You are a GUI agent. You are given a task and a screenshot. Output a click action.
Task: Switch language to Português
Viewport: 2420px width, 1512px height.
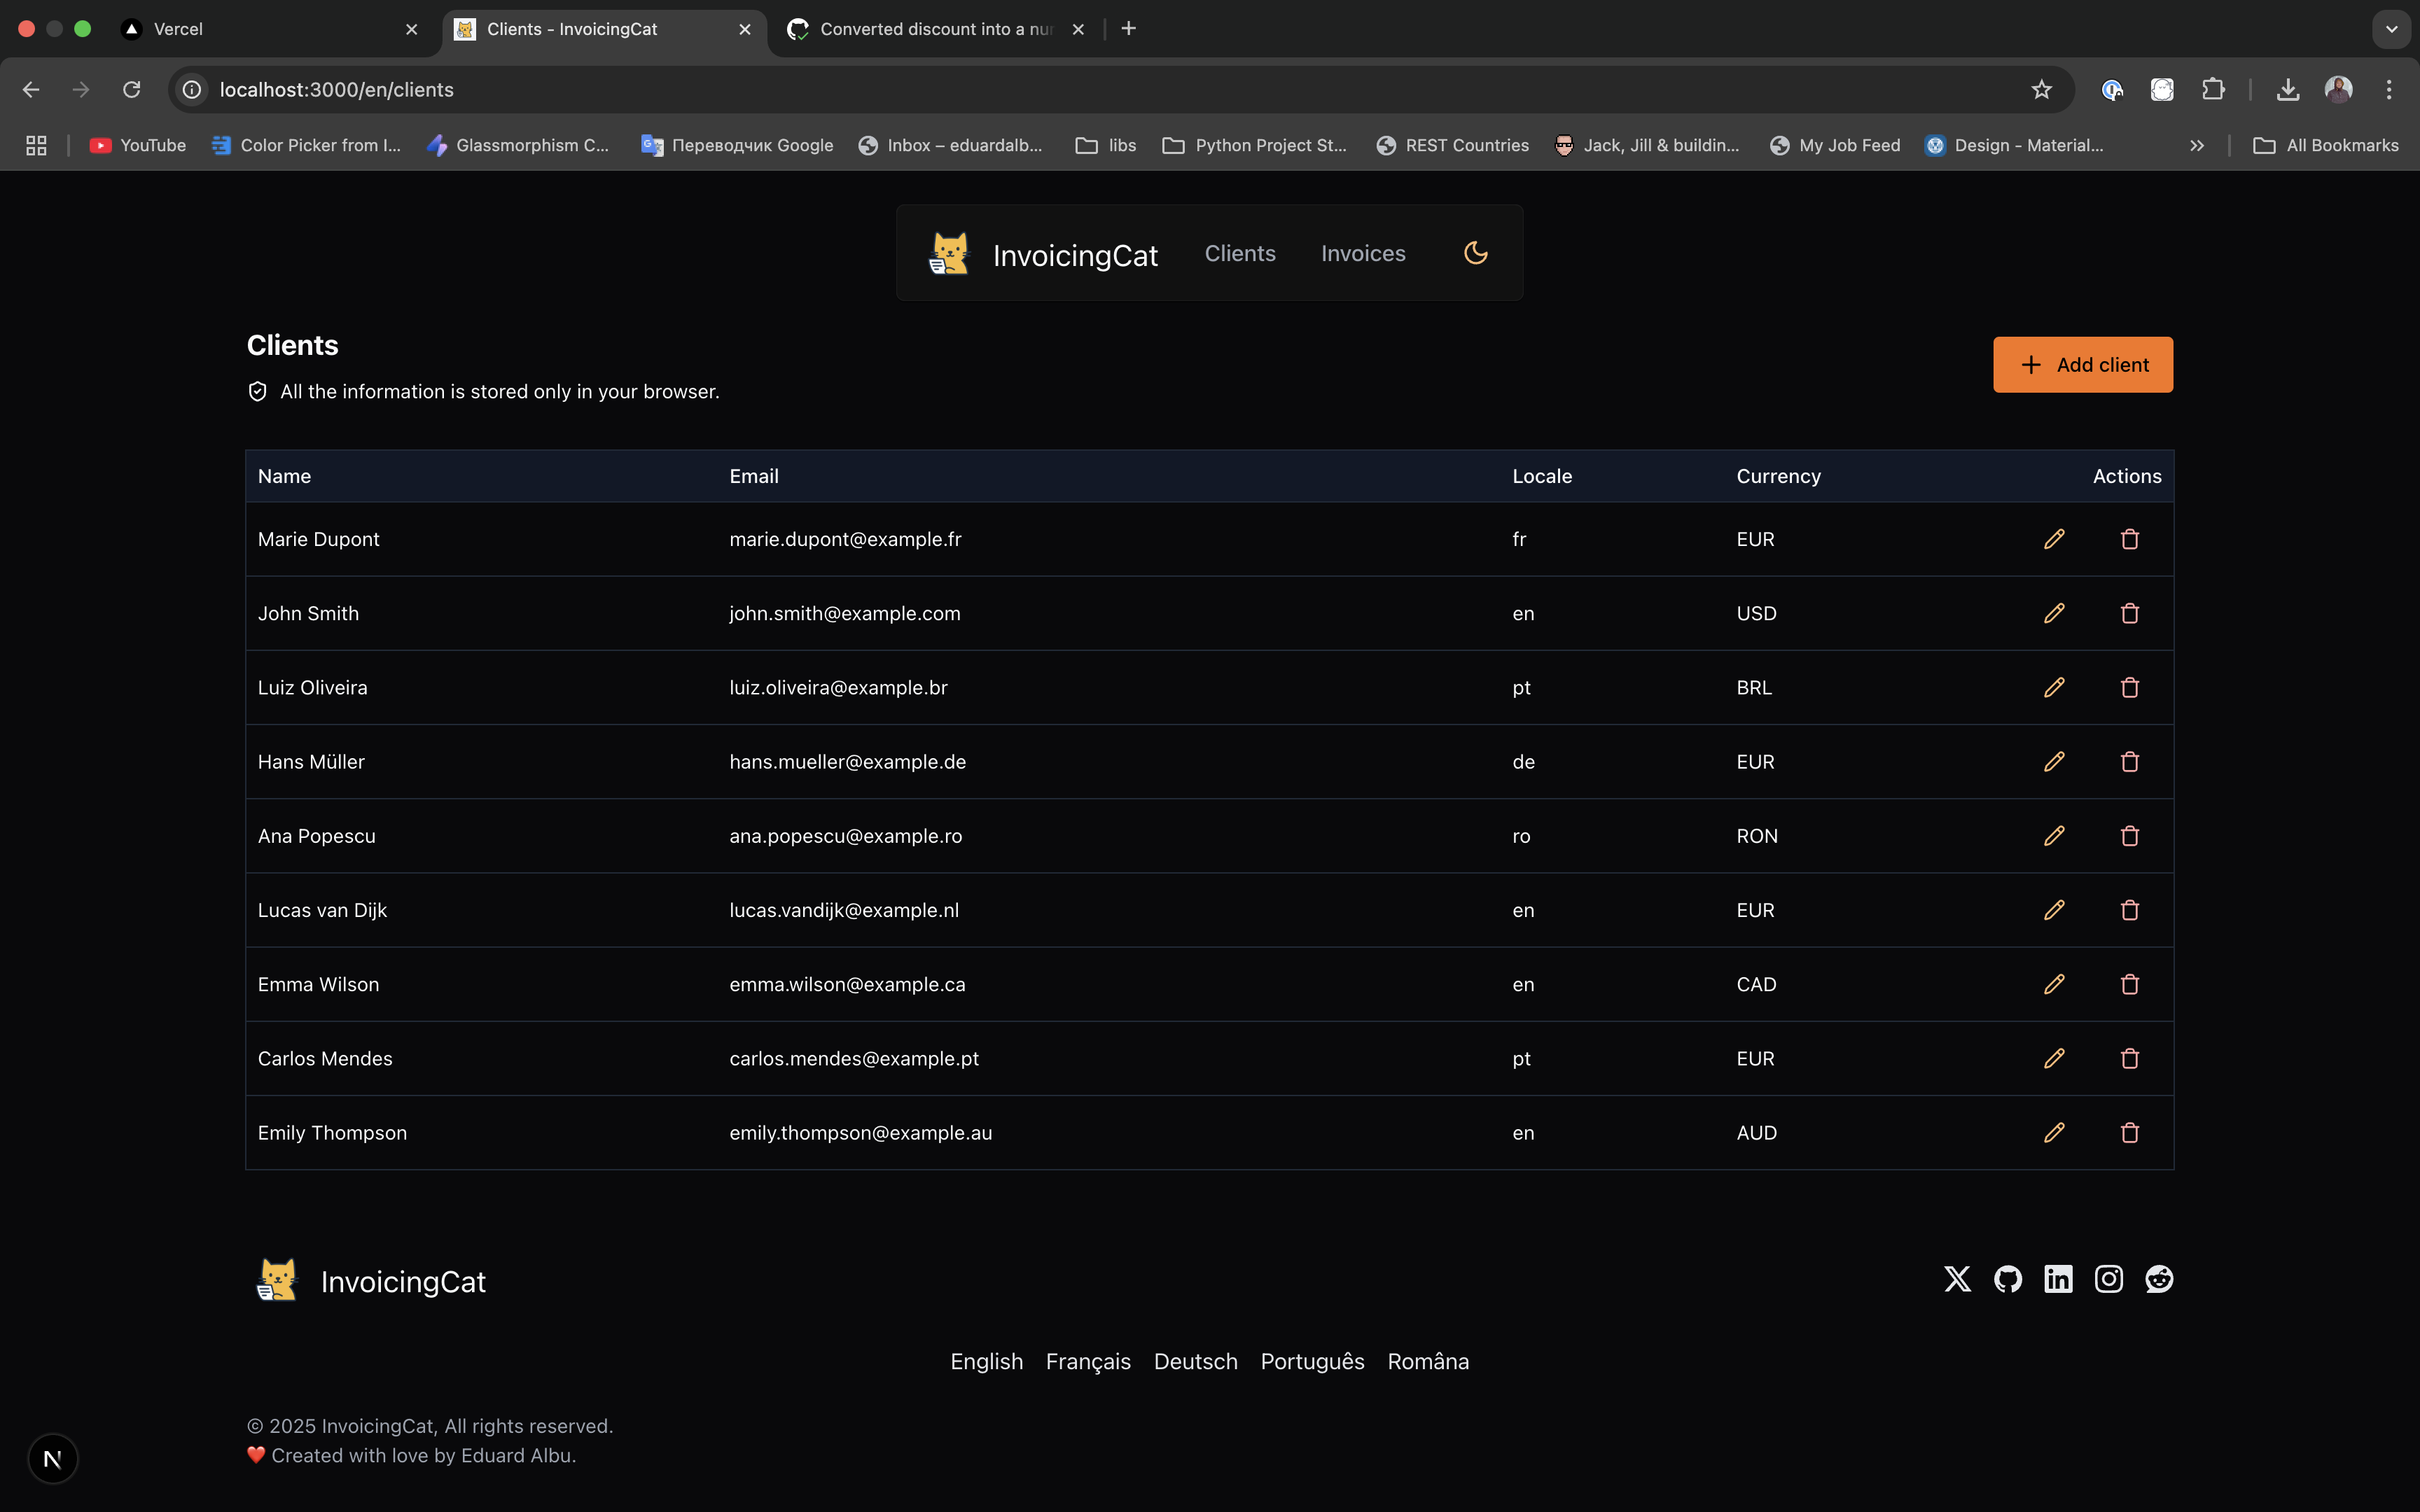(x=1312, y=1361)
